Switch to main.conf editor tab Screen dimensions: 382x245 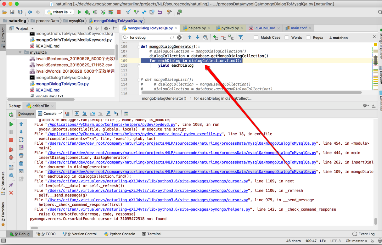(x=298, y=28)
